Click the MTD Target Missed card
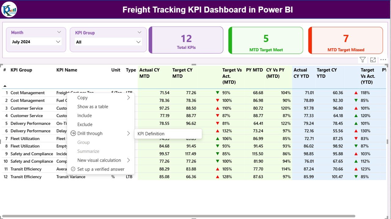391x219 pixels. (345, 40)
